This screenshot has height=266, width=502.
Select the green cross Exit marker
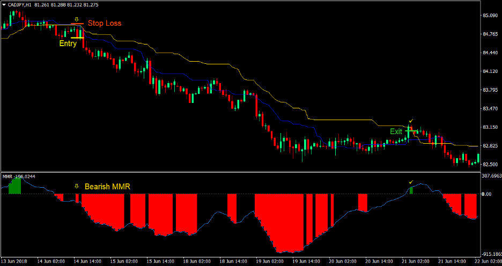pos(409,131)
